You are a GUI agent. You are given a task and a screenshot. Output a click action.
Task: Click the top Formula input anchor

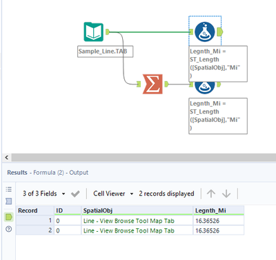pyautogui.click(x=191, y=32)
